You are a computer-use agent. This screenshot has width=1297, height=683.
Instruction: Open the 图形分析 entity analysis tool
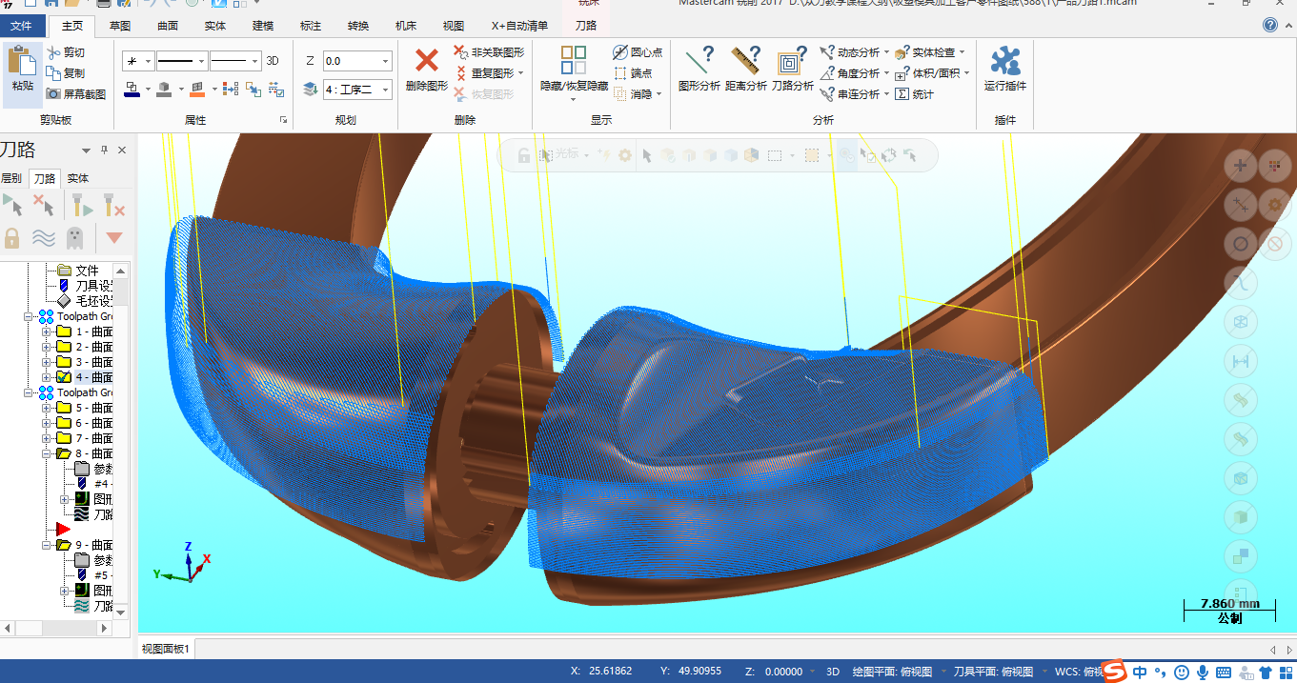(699, 62)
